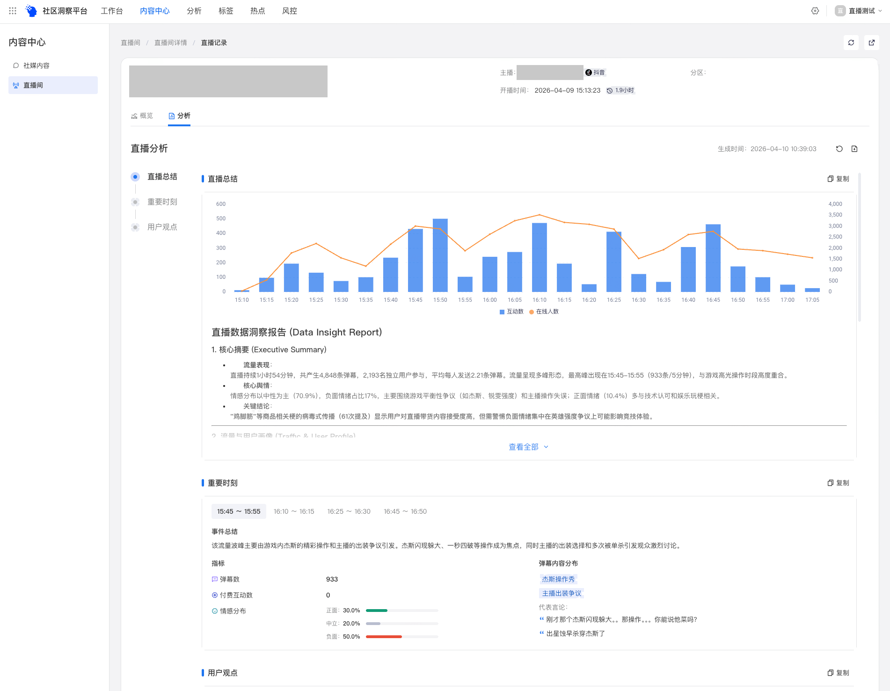
Task: Select 社媒内容 in the sidebar
Action: [x=53, y=65]
